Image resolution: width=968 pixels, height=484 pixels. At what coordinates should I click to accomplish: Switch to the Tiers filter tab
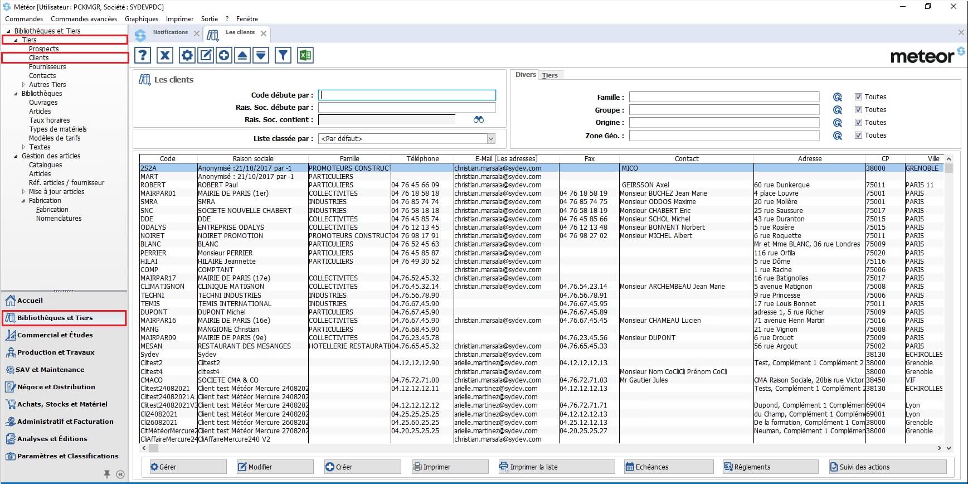coord(550,75)
